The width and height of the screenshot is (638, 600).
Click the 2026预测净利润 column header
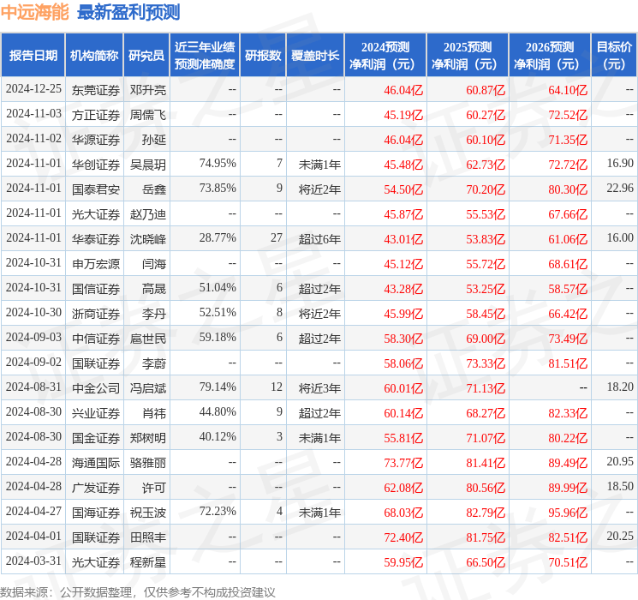tap(550, 55)
